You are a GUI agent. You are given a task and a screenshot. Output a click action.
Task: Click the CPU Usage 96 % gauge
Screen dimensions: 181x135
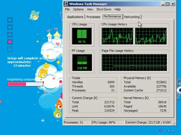82,36
